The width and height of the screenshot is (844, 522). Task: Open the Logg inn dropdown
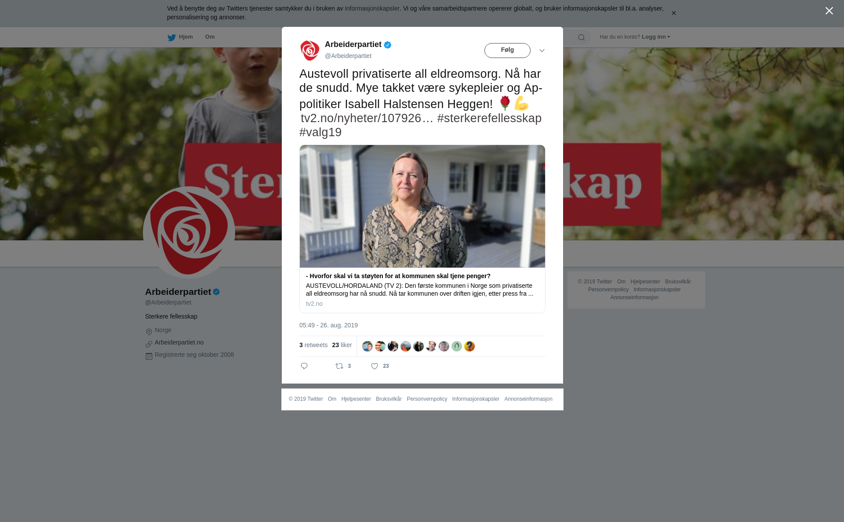[x=656, y=37]
